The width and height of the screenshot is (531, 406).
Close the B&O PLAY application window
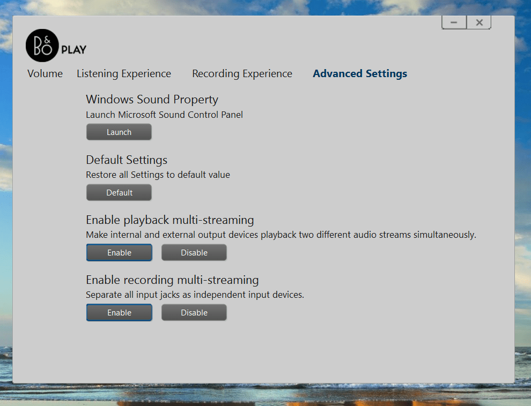478,22
